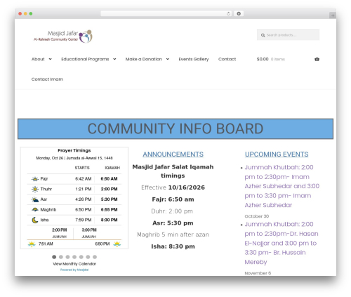351x297 pixels.
Task: Open the Contact page
Action: click(227, 59)
